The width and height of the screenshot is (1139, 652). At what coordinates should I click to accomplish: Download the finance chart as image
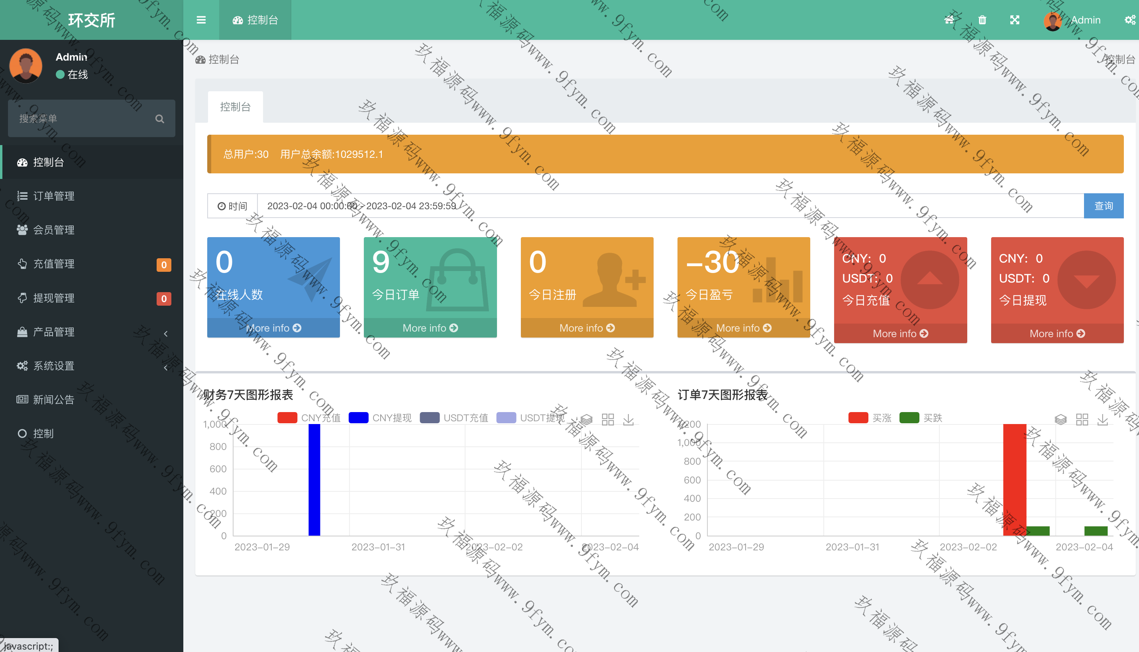click(x=628, y=420)
